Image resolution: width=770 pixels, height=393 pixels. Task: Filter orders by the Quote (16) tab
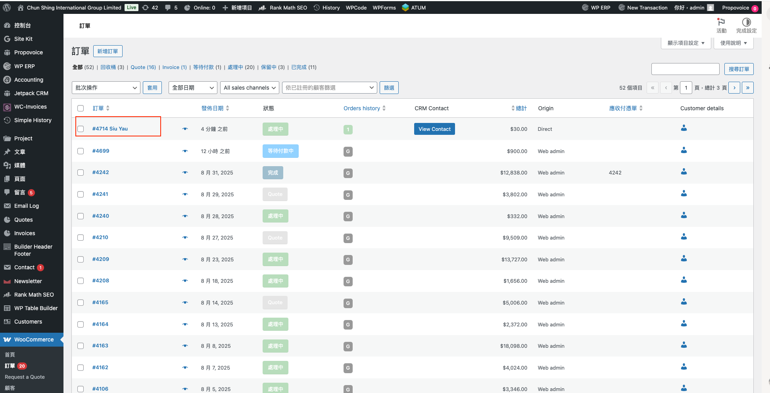143,67
